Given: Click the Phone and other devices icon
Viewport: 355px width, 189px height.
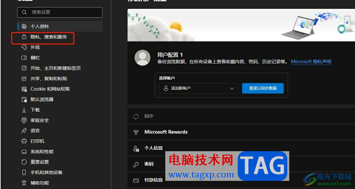Looking at the screenshot, I should click(24, 172).
